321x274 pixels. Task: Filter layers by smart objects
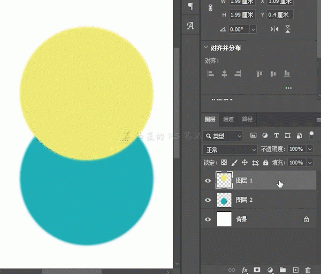299,135
